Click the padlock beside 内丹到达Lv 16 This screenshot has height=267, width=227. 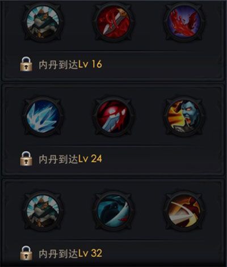tap(26, 64)
